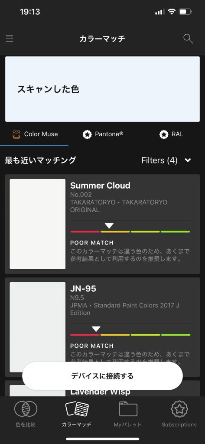Open the My Palette folder icon
Viewport: 205px width, 444px height.
tap(128, 409)
